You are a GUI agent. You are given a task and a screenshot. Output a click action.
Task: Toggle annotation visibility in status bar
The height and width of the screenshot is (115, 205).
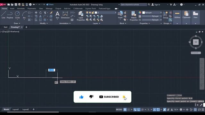click(x=165, y=110)
